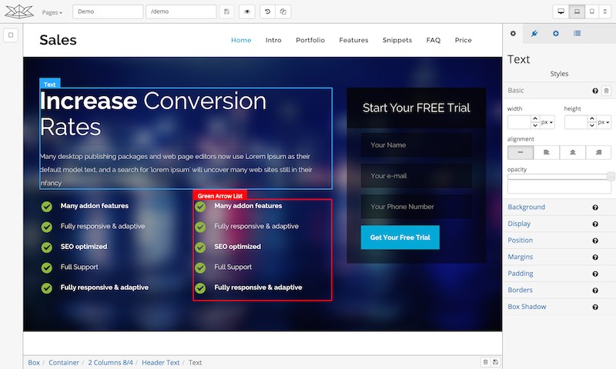This screenshot has width=616, height=369.
Task: Click the eye preview icon
Action: (x=247, y=12)
